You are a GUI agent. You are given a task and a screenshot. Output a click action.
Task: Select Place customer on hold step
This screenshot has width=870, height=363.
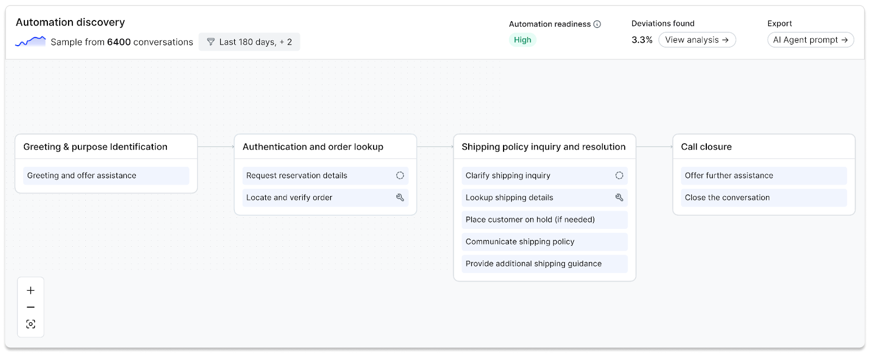coord(544,220)
